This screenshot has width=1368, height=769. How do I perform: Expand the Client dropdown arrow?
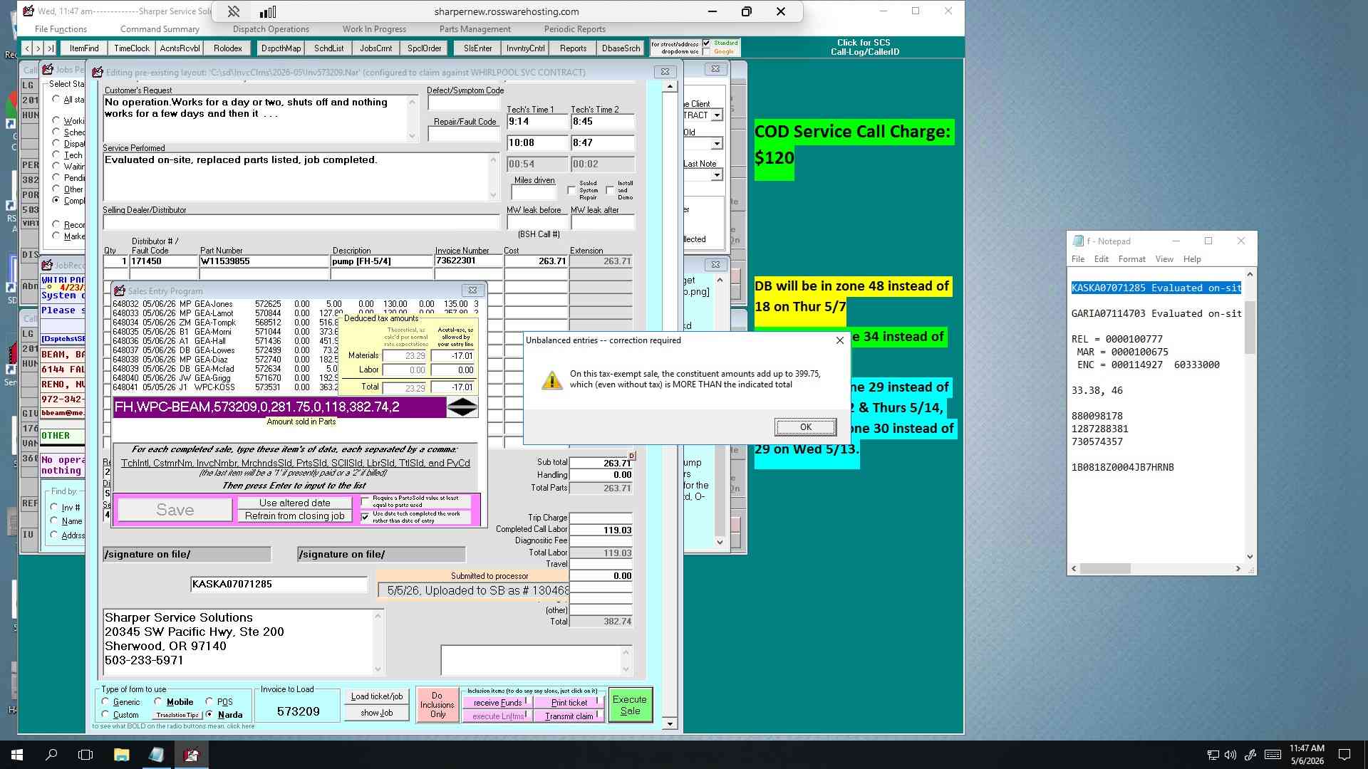(x=717, y=115)
